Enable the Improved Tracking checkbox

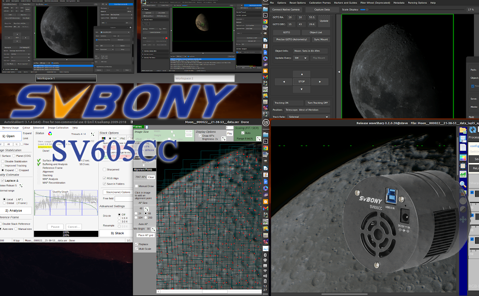[x=2, y=166]
